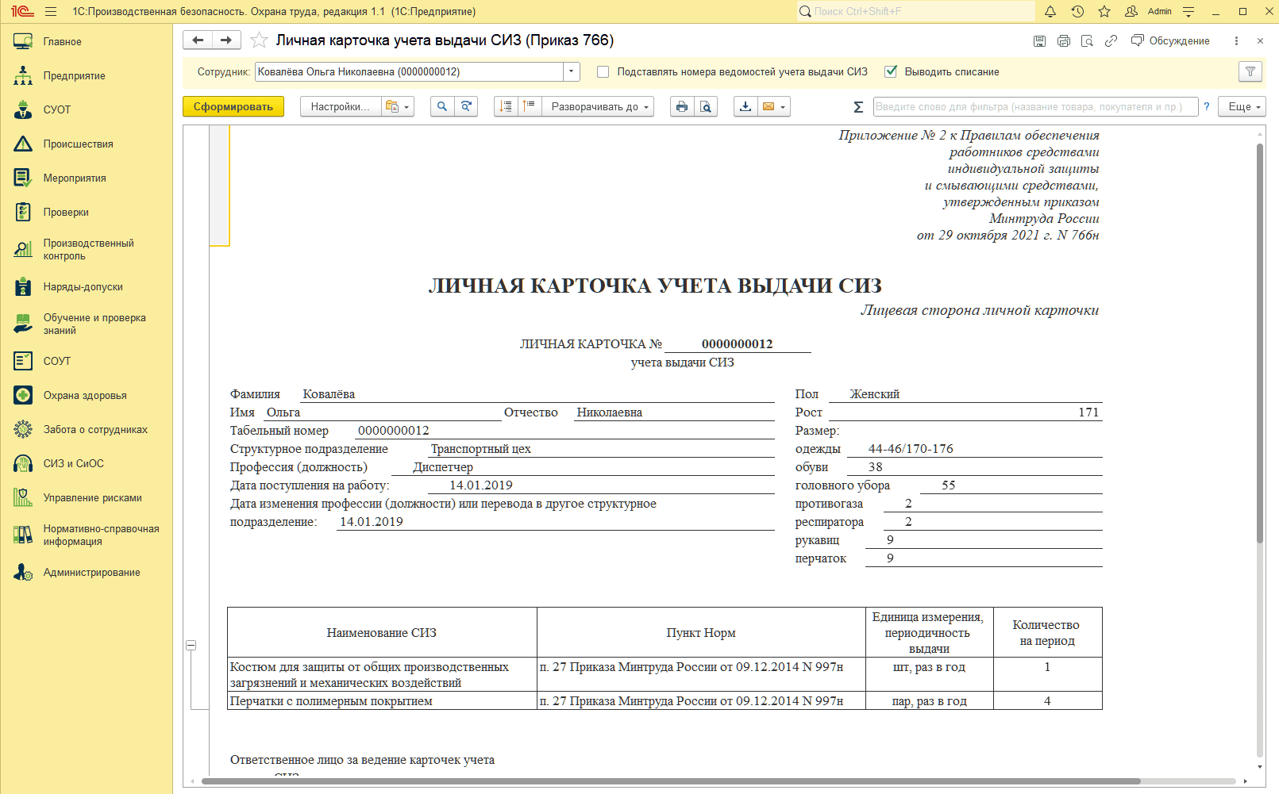Find in report magnifier icon
The height and width of the screenshot is (794, 1279).
[x=442, y=106]
